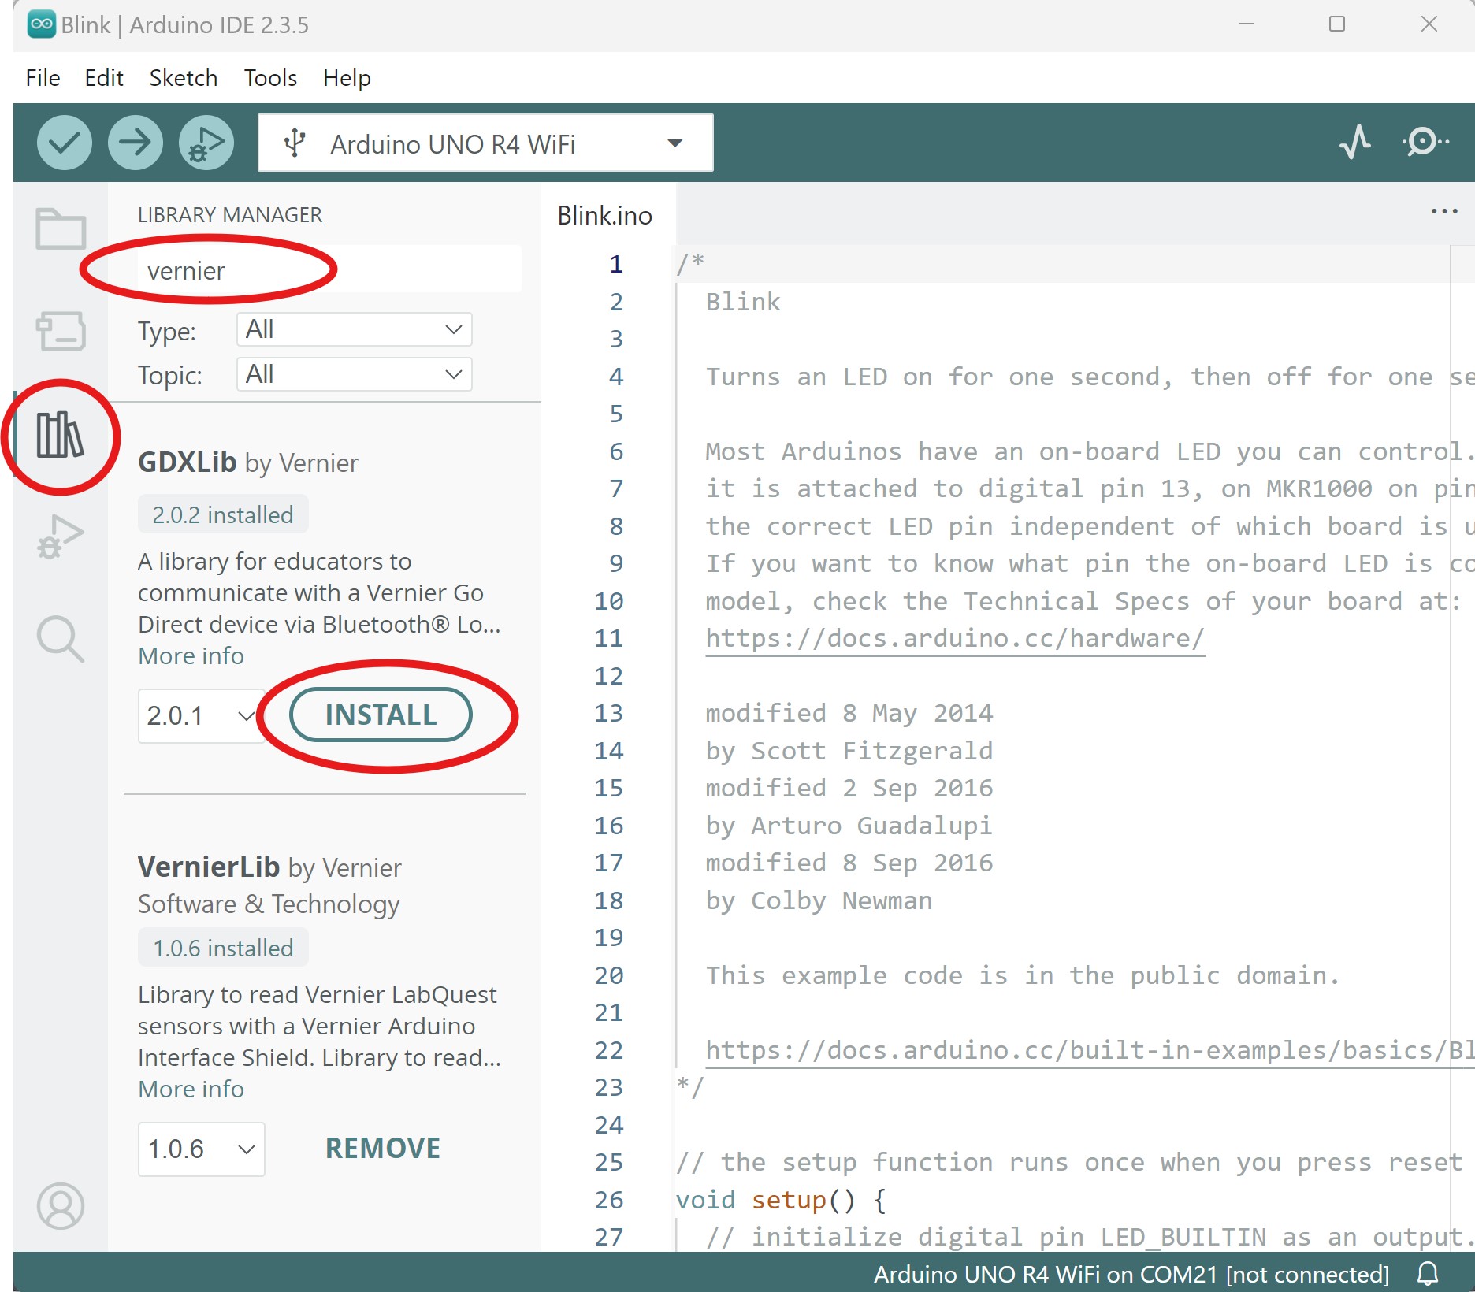Open the Serial Monitor

click(1425, 143)
